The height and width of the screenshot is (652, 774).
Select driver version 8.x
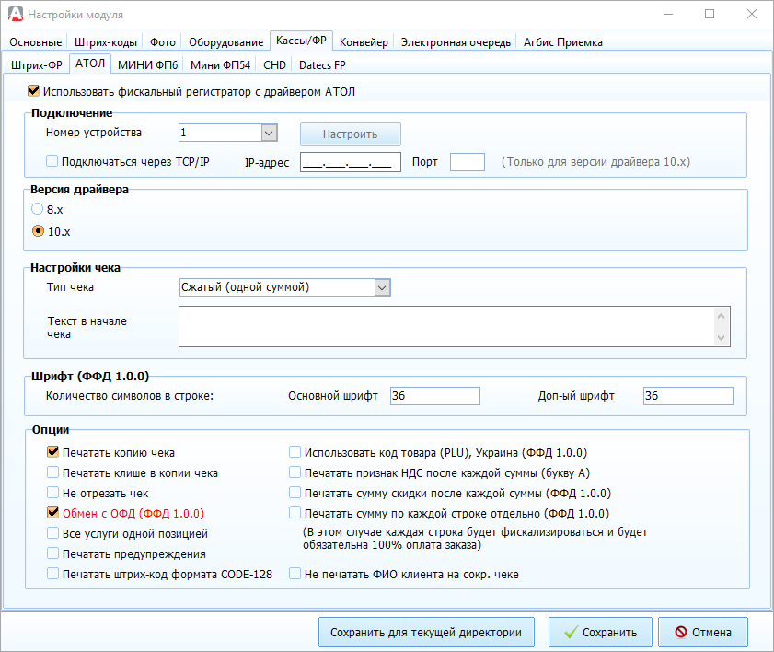pos(38,209)
